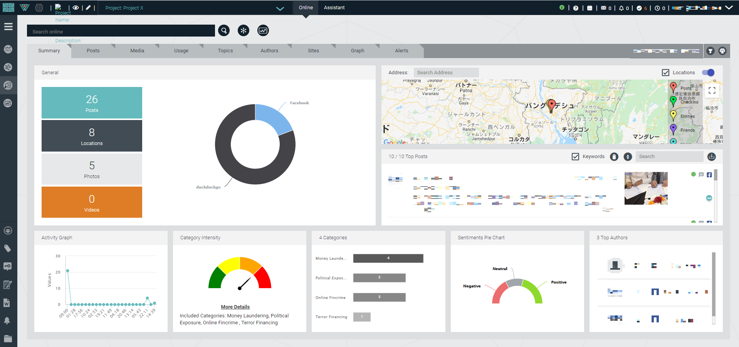This screenshot has height=347, width=739.
Task: Click the filter funnel icon
Action: pos(710,51)
